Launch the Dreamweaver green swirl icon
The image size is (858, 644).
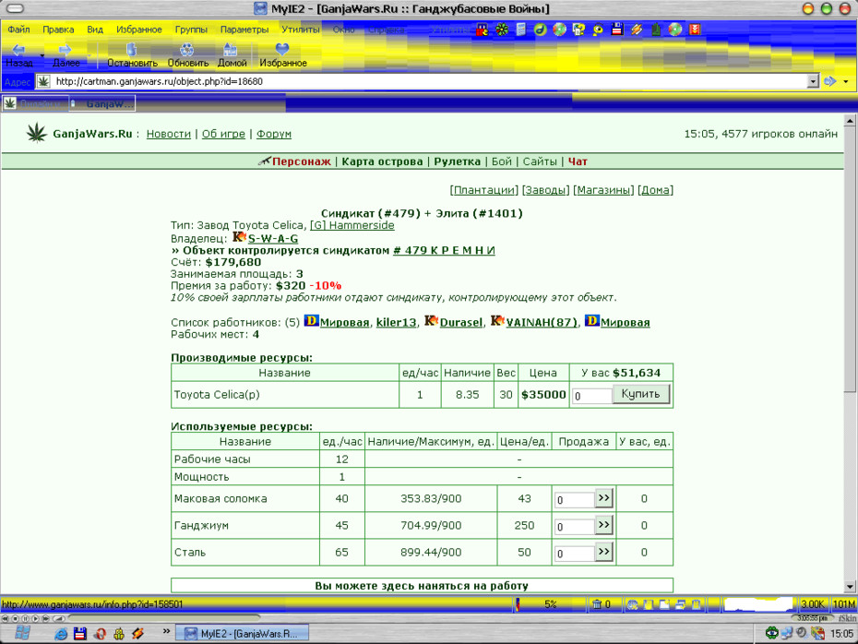(540, 30)
